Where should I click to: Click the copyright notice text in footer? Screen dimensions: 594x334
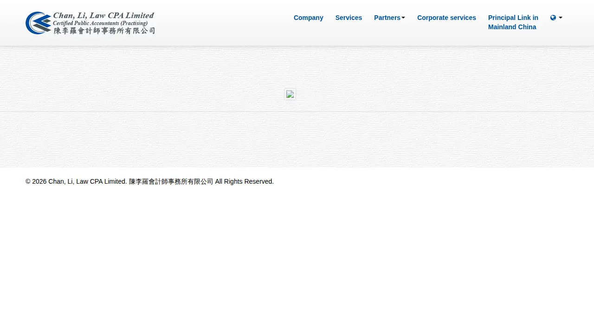[149, 181]
